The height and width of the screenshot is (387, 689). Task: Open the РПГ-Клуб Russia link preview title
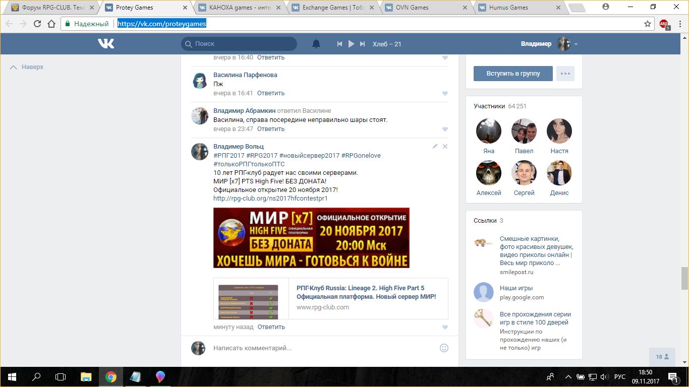[366, 293]
